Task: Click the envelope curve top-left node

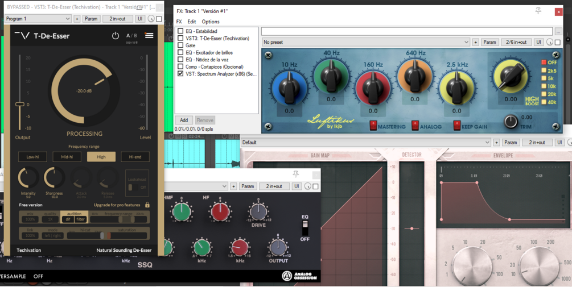Action: point(442,183)
